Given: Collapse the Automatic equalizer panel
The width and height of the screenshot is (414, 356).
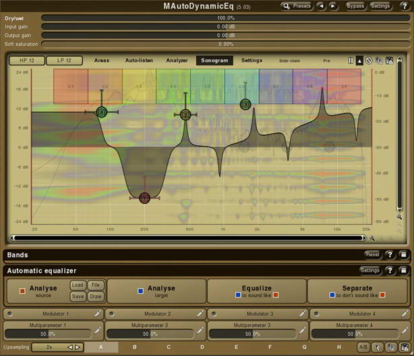Looking at the screenshot, I should [x=403, y=270].
